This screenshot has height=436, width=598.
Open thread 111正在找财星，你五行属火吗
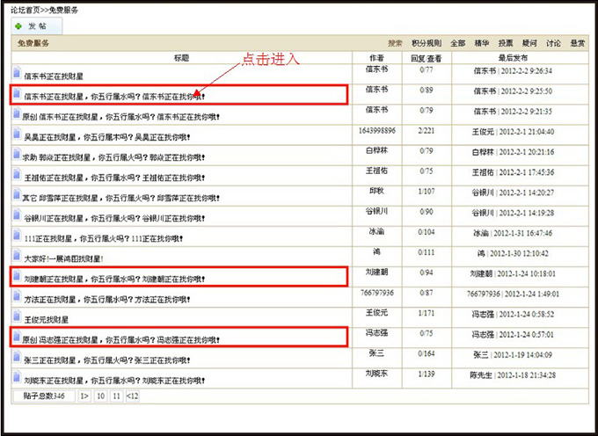[104, 239]
